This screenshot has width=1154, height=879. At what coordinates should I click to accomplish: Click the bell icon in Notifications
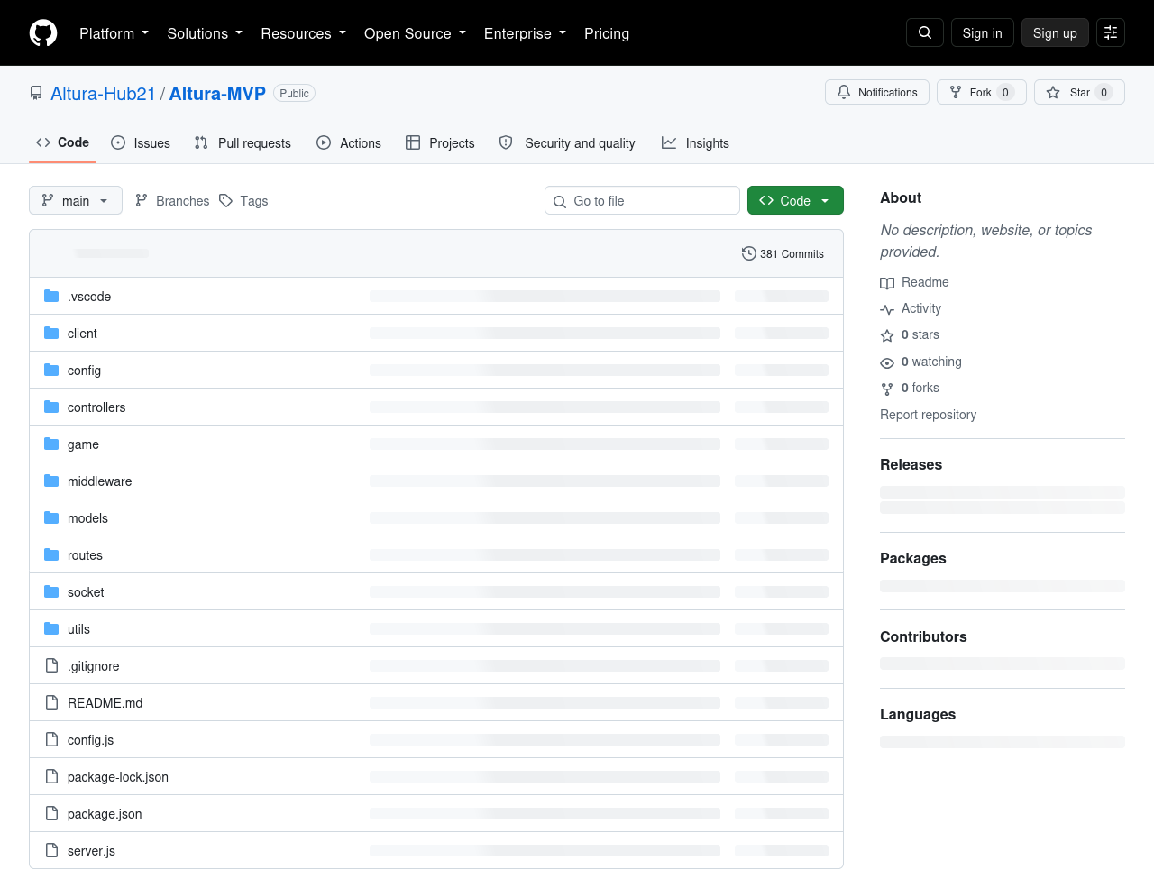[844, 92]
